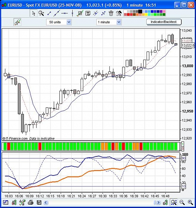Image resolution: width=196 pixels, height=208 pixels.
Task: Pick the pink color swatch
Action: [164, 12]
